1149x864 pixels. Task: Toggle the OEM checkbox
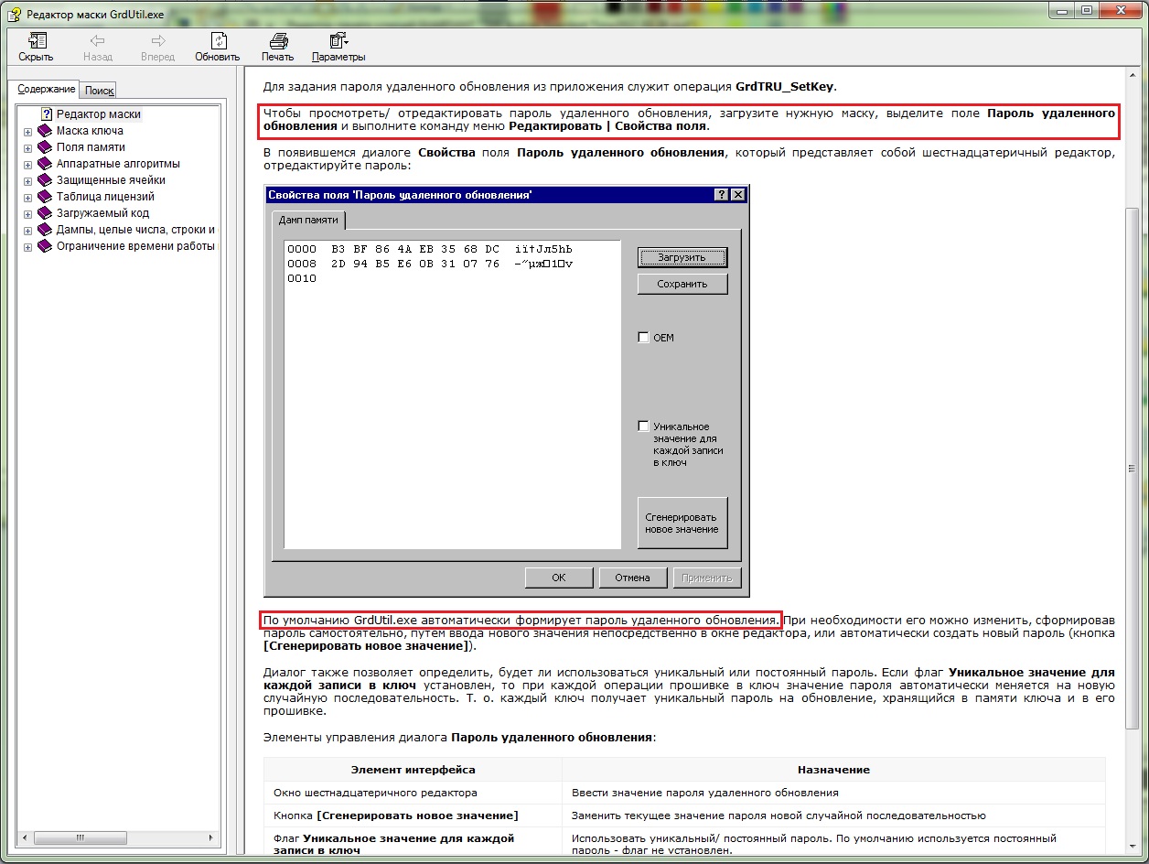[x=643, y=338]
